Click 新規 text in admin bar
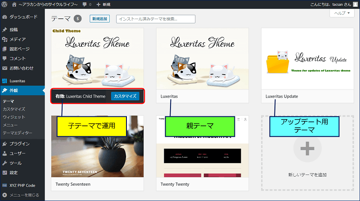 (x=107, y=4)
